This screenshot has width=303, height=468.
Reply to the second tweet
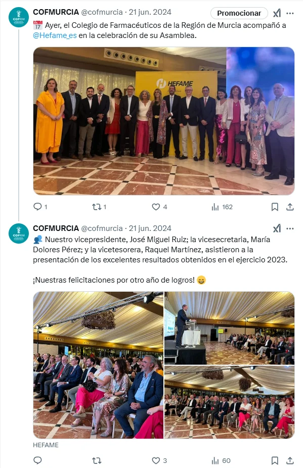pos(37,460)
